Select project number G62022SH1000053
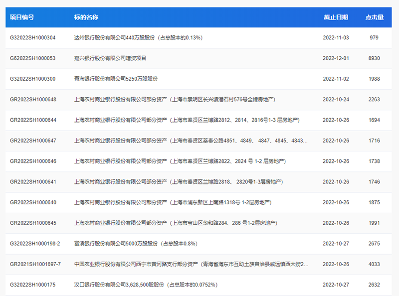 32,58
